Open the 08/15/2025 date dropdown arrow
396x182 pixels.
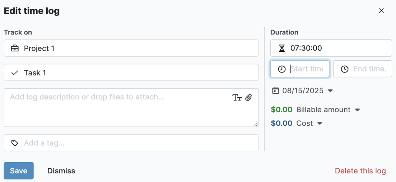click(x=331, y=91)
